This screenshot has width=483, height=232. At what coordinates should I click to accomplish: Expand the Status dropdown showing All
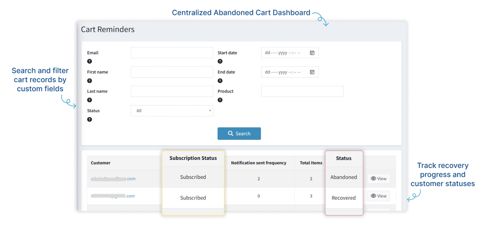pos(172,111)
